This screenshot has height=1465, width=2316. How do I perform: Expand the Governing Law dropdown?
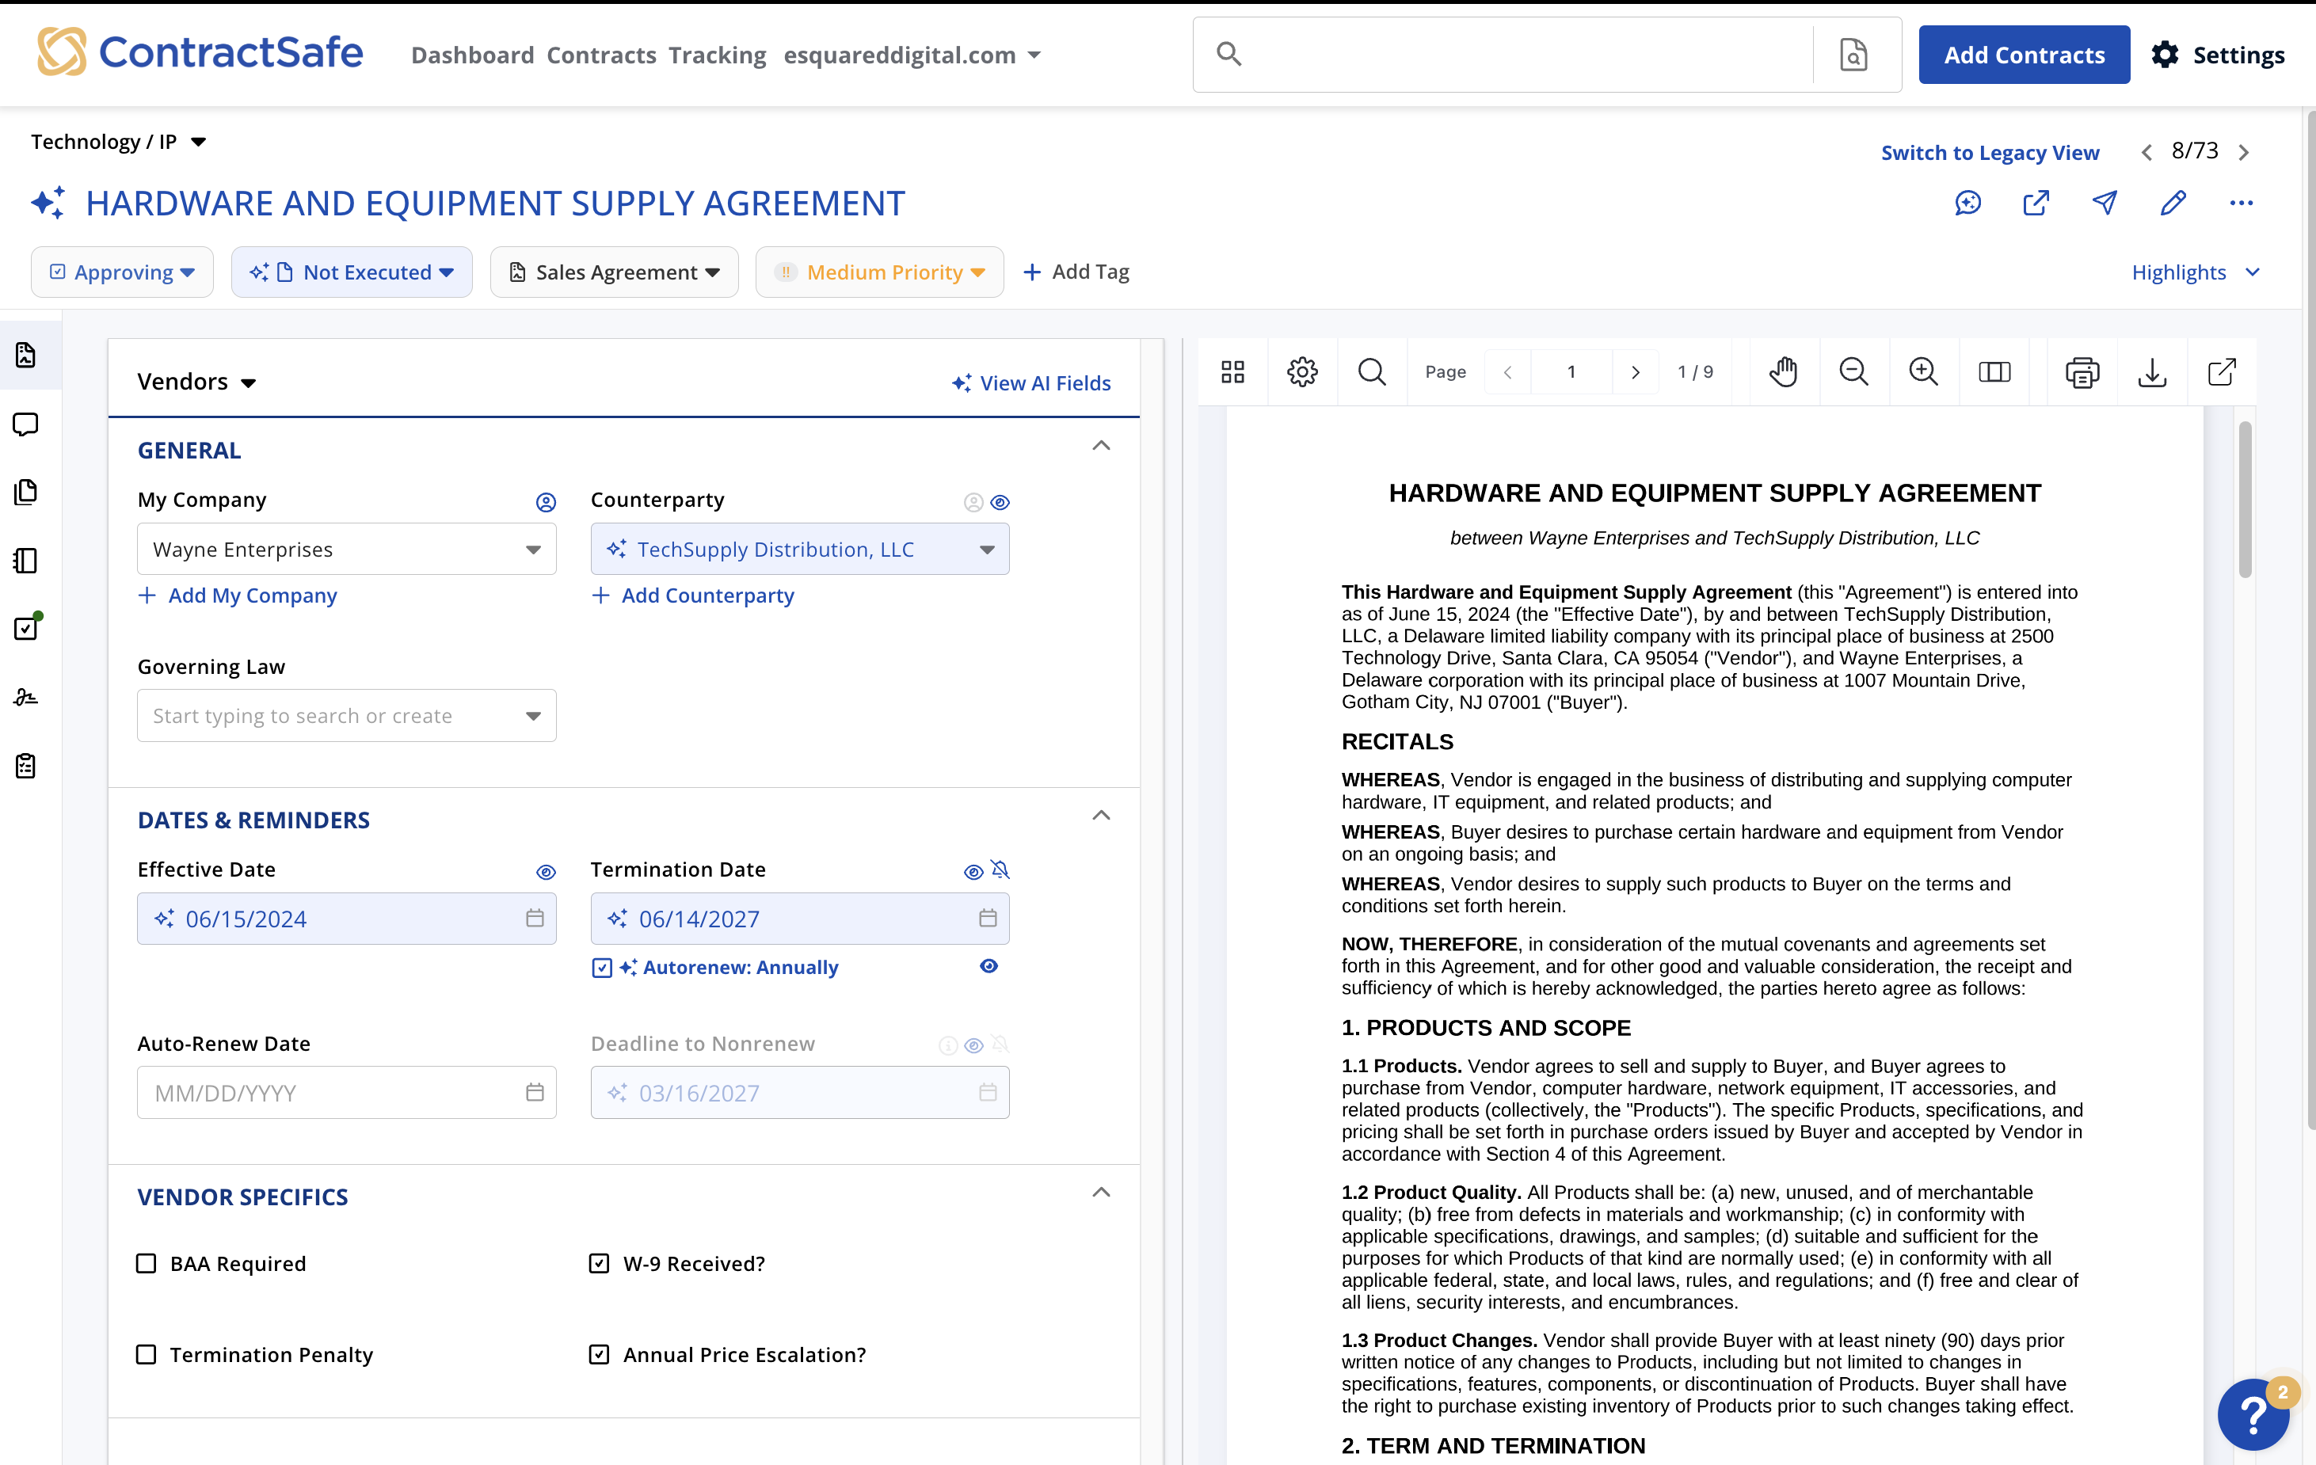[x=532, y=715]
